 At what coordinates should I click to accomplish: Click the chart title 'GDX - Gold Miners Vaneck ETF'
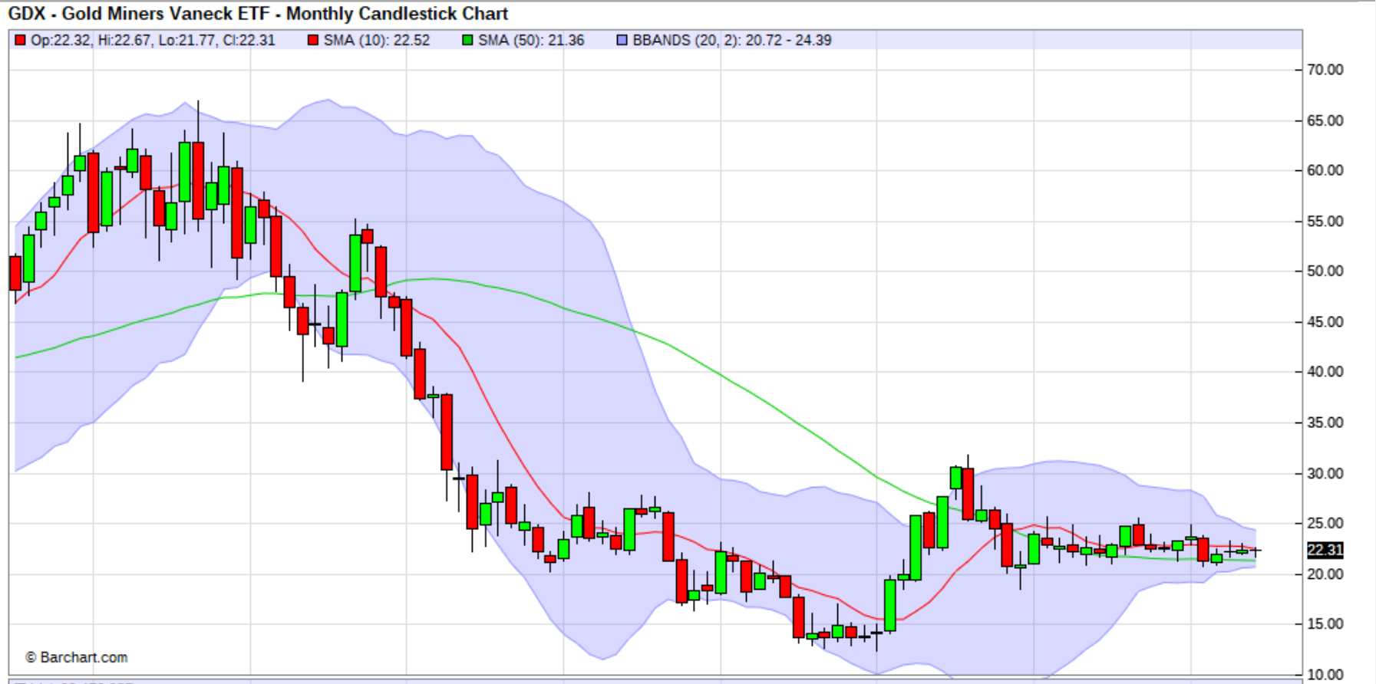tap(139, 14)
